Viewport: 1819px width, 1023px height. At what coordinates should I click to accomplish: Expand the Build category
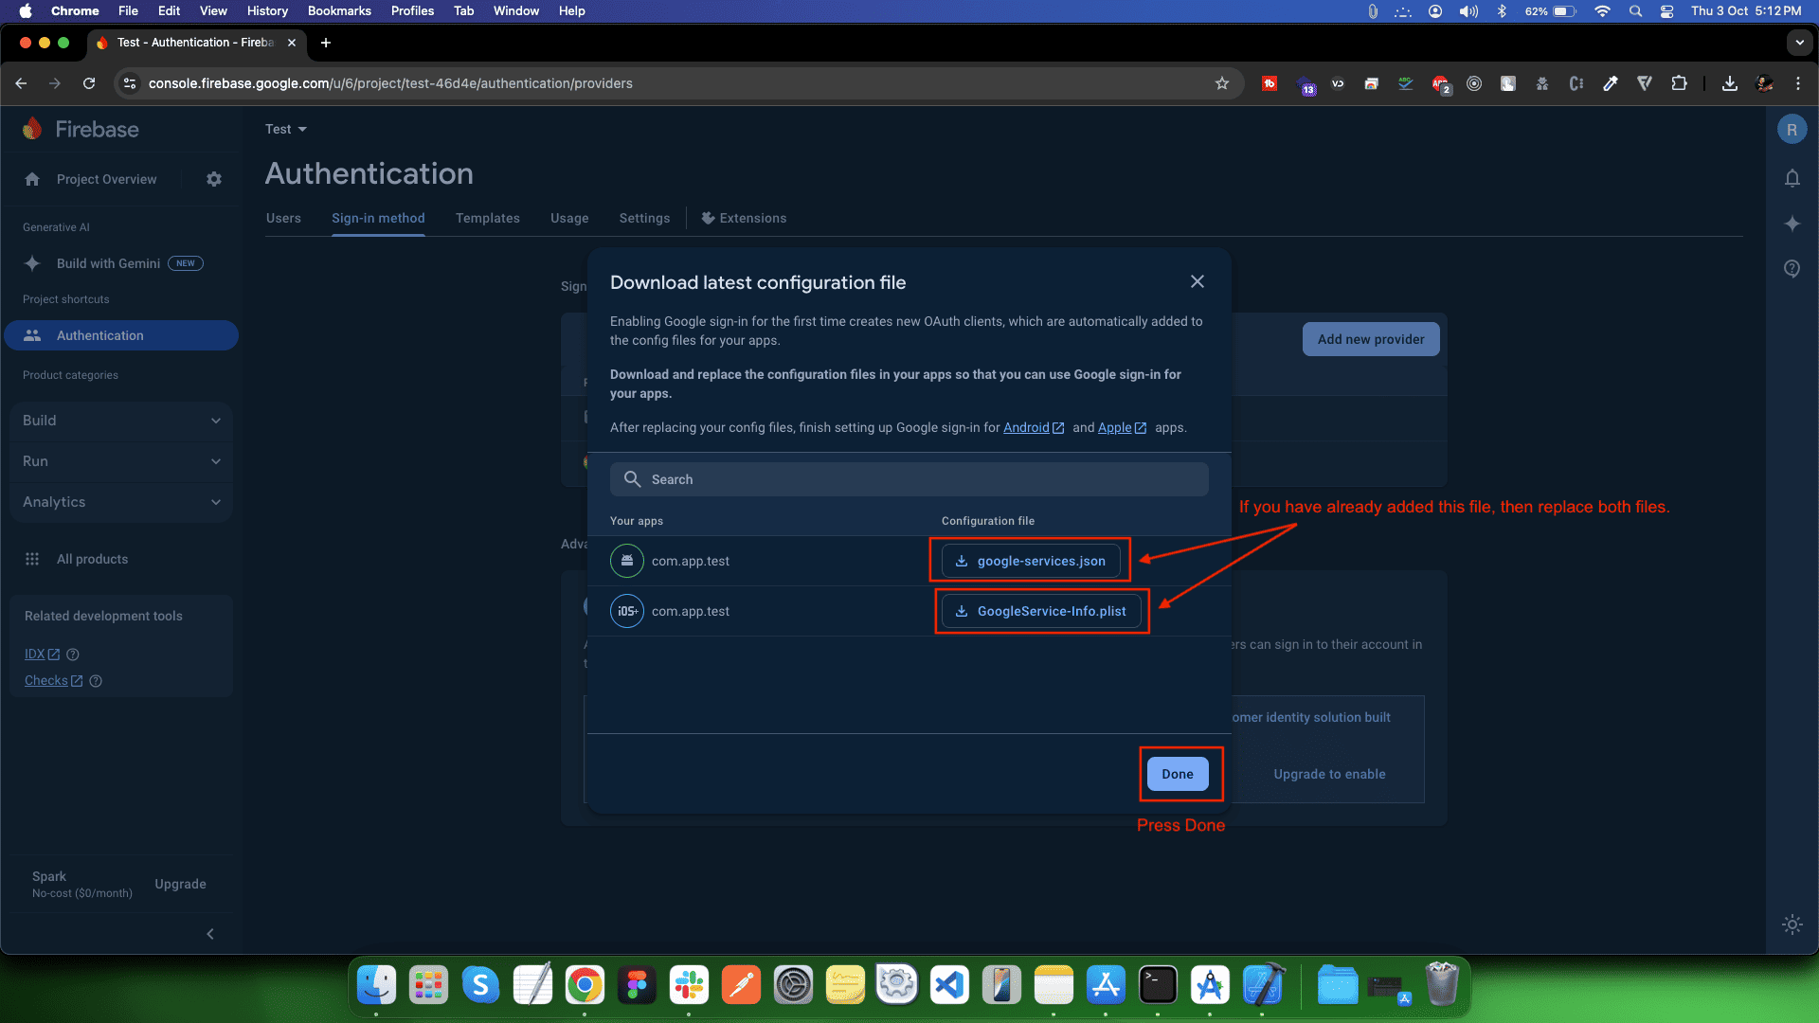[x=121, y=421]
